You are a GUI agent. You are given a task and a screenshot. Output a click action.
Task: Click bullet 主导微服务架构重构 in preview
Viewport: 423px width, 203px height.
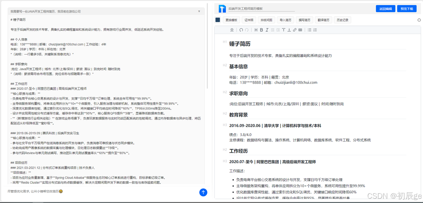coord(300,186)
